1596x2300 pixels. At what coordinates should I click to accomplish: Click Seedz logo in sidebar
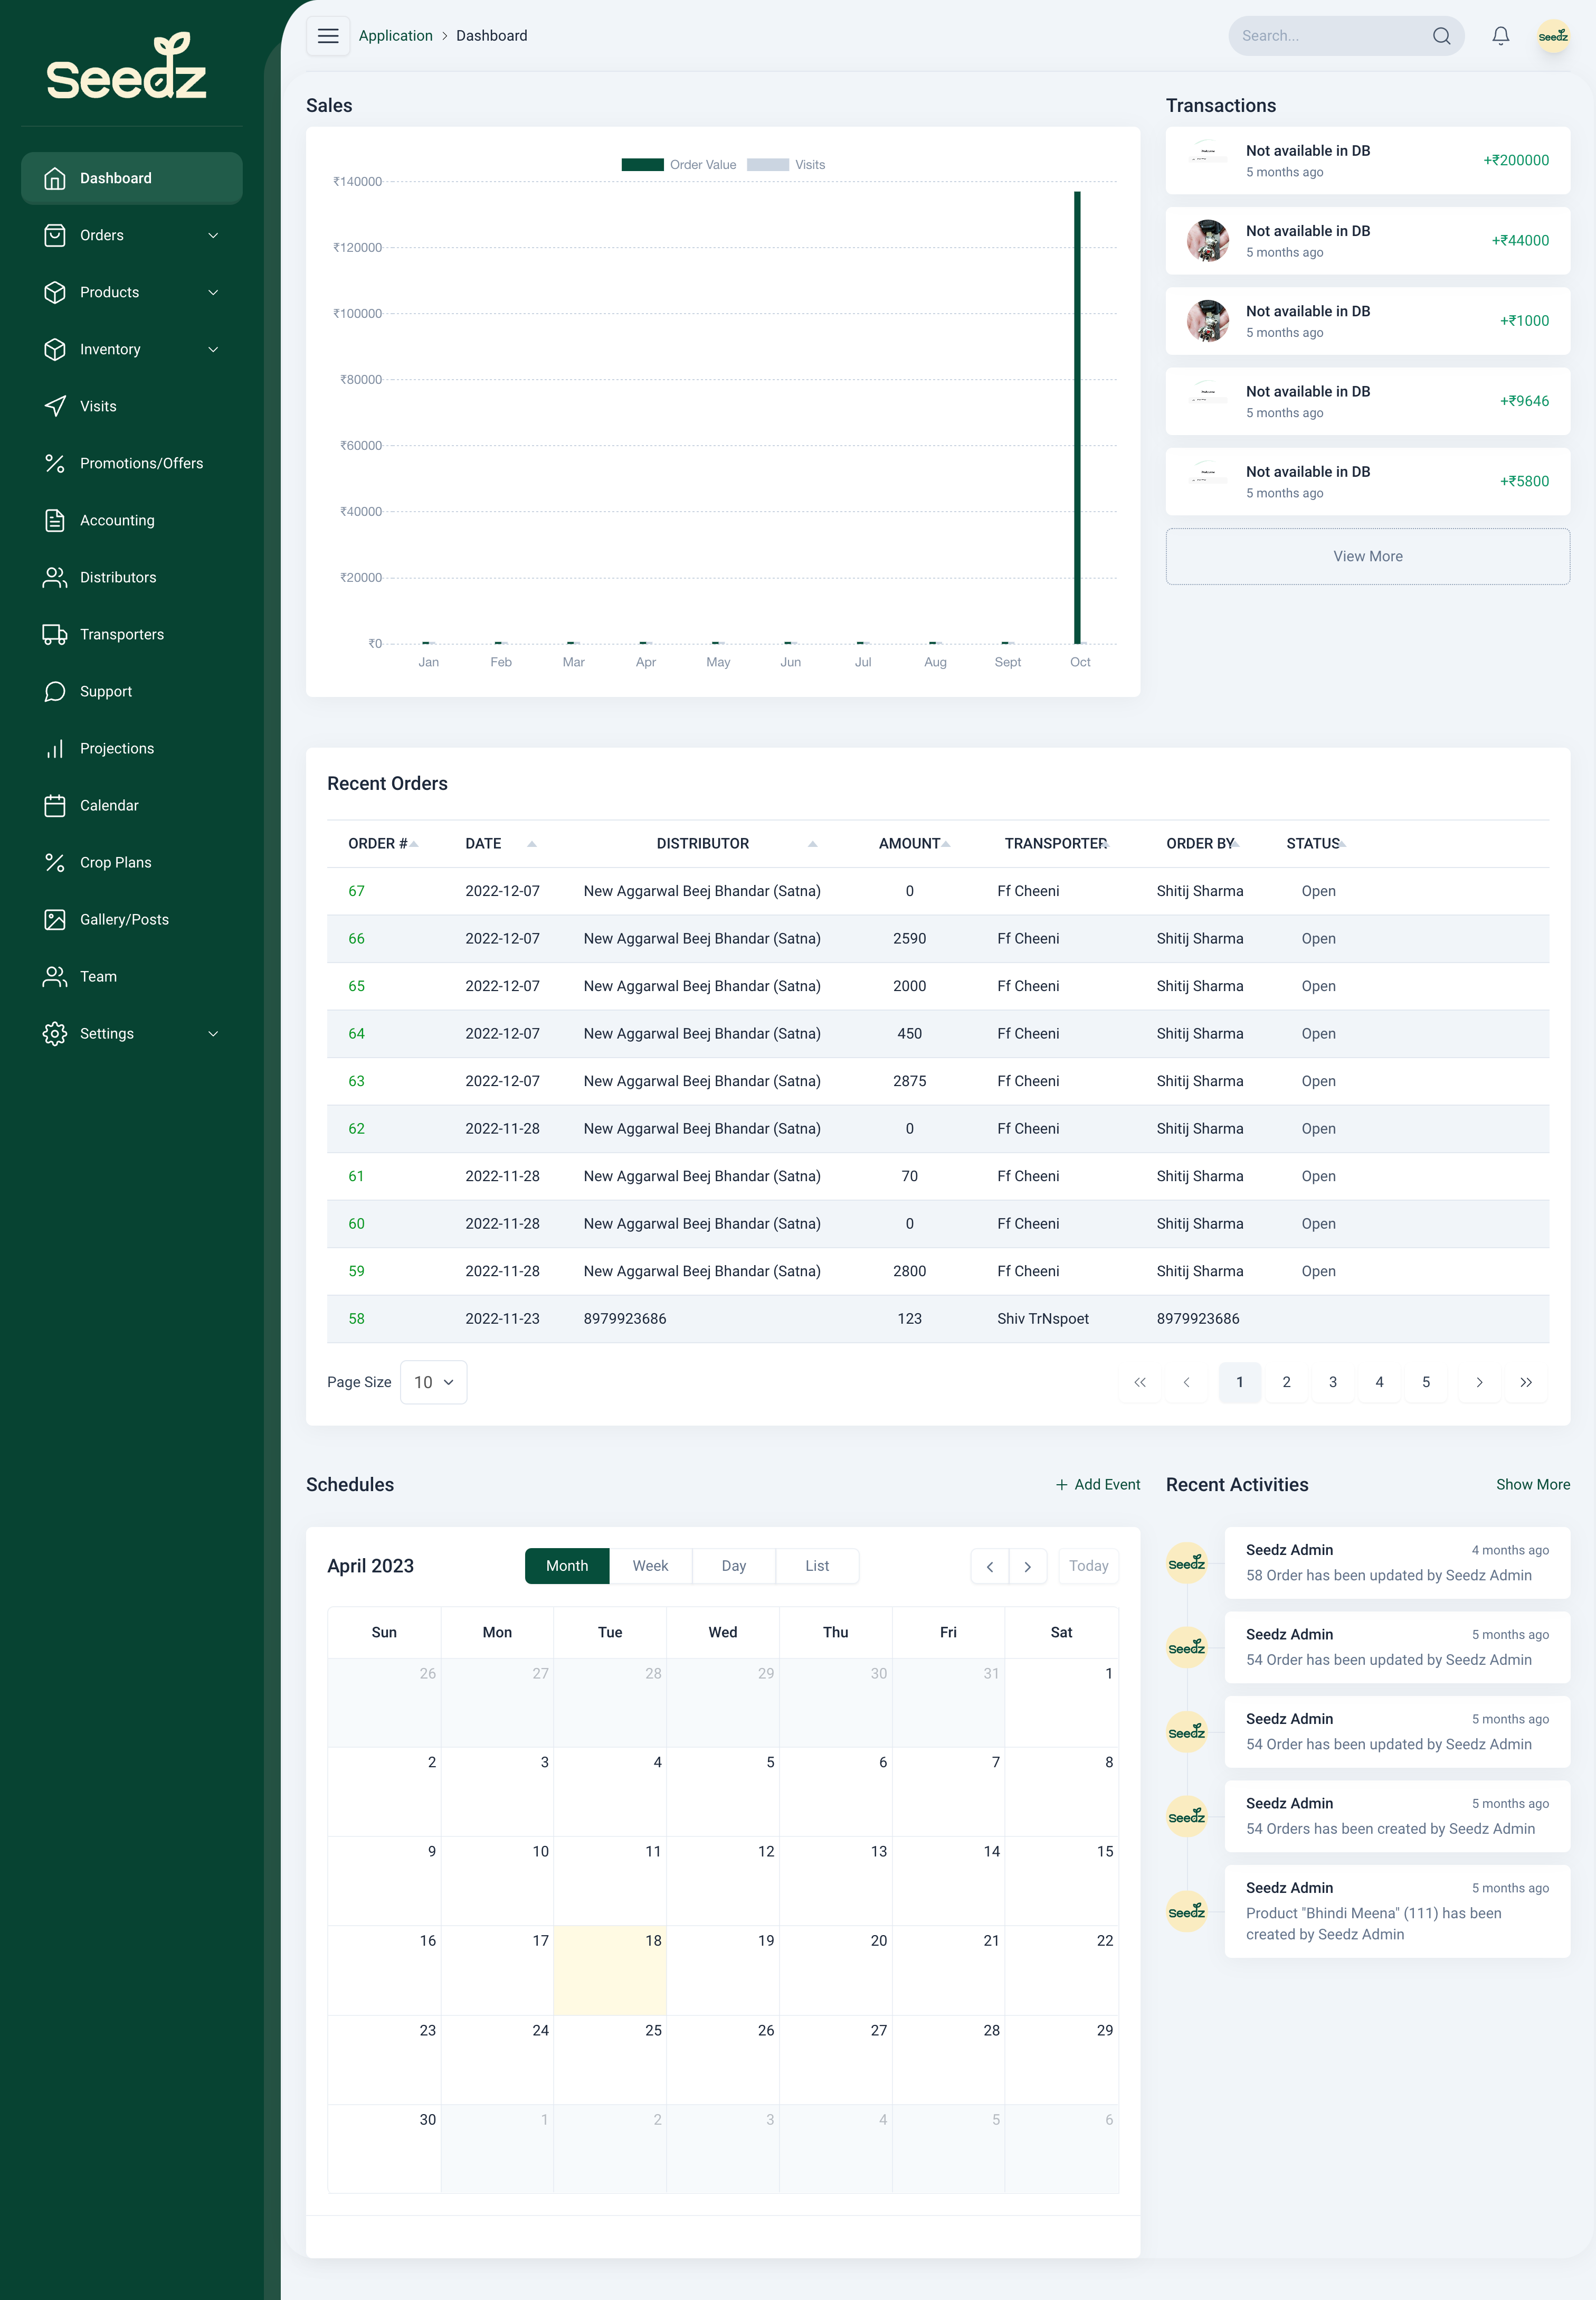pyautogui.click(x=127, y=67)
